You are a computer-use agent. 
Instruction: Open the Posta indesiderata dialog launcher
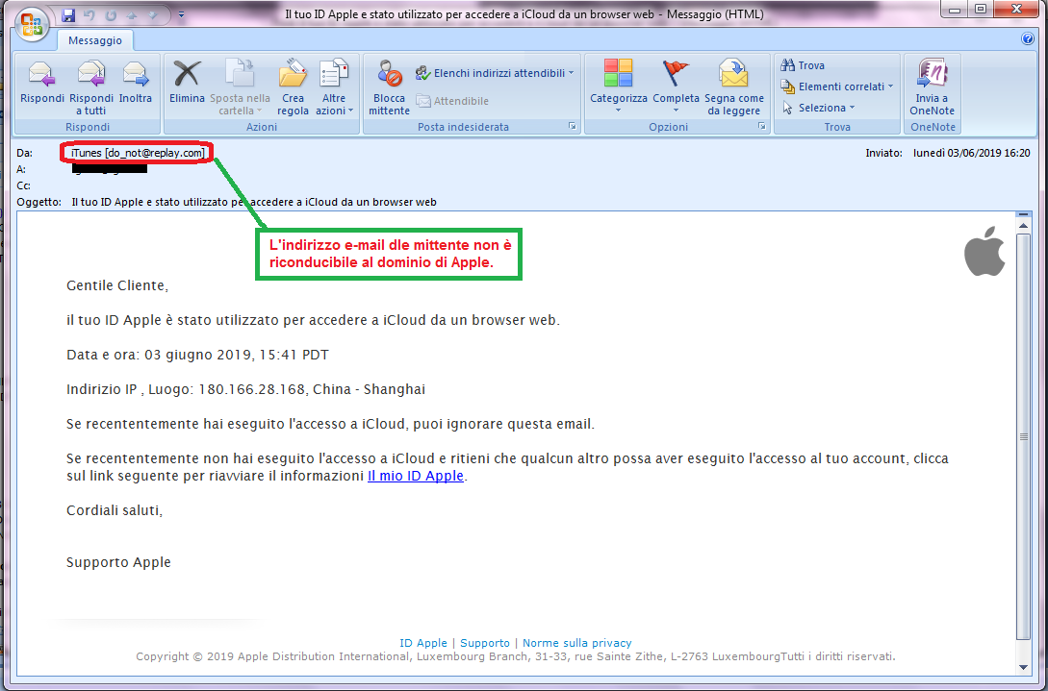pyautogui.click(x=573, y=126)
